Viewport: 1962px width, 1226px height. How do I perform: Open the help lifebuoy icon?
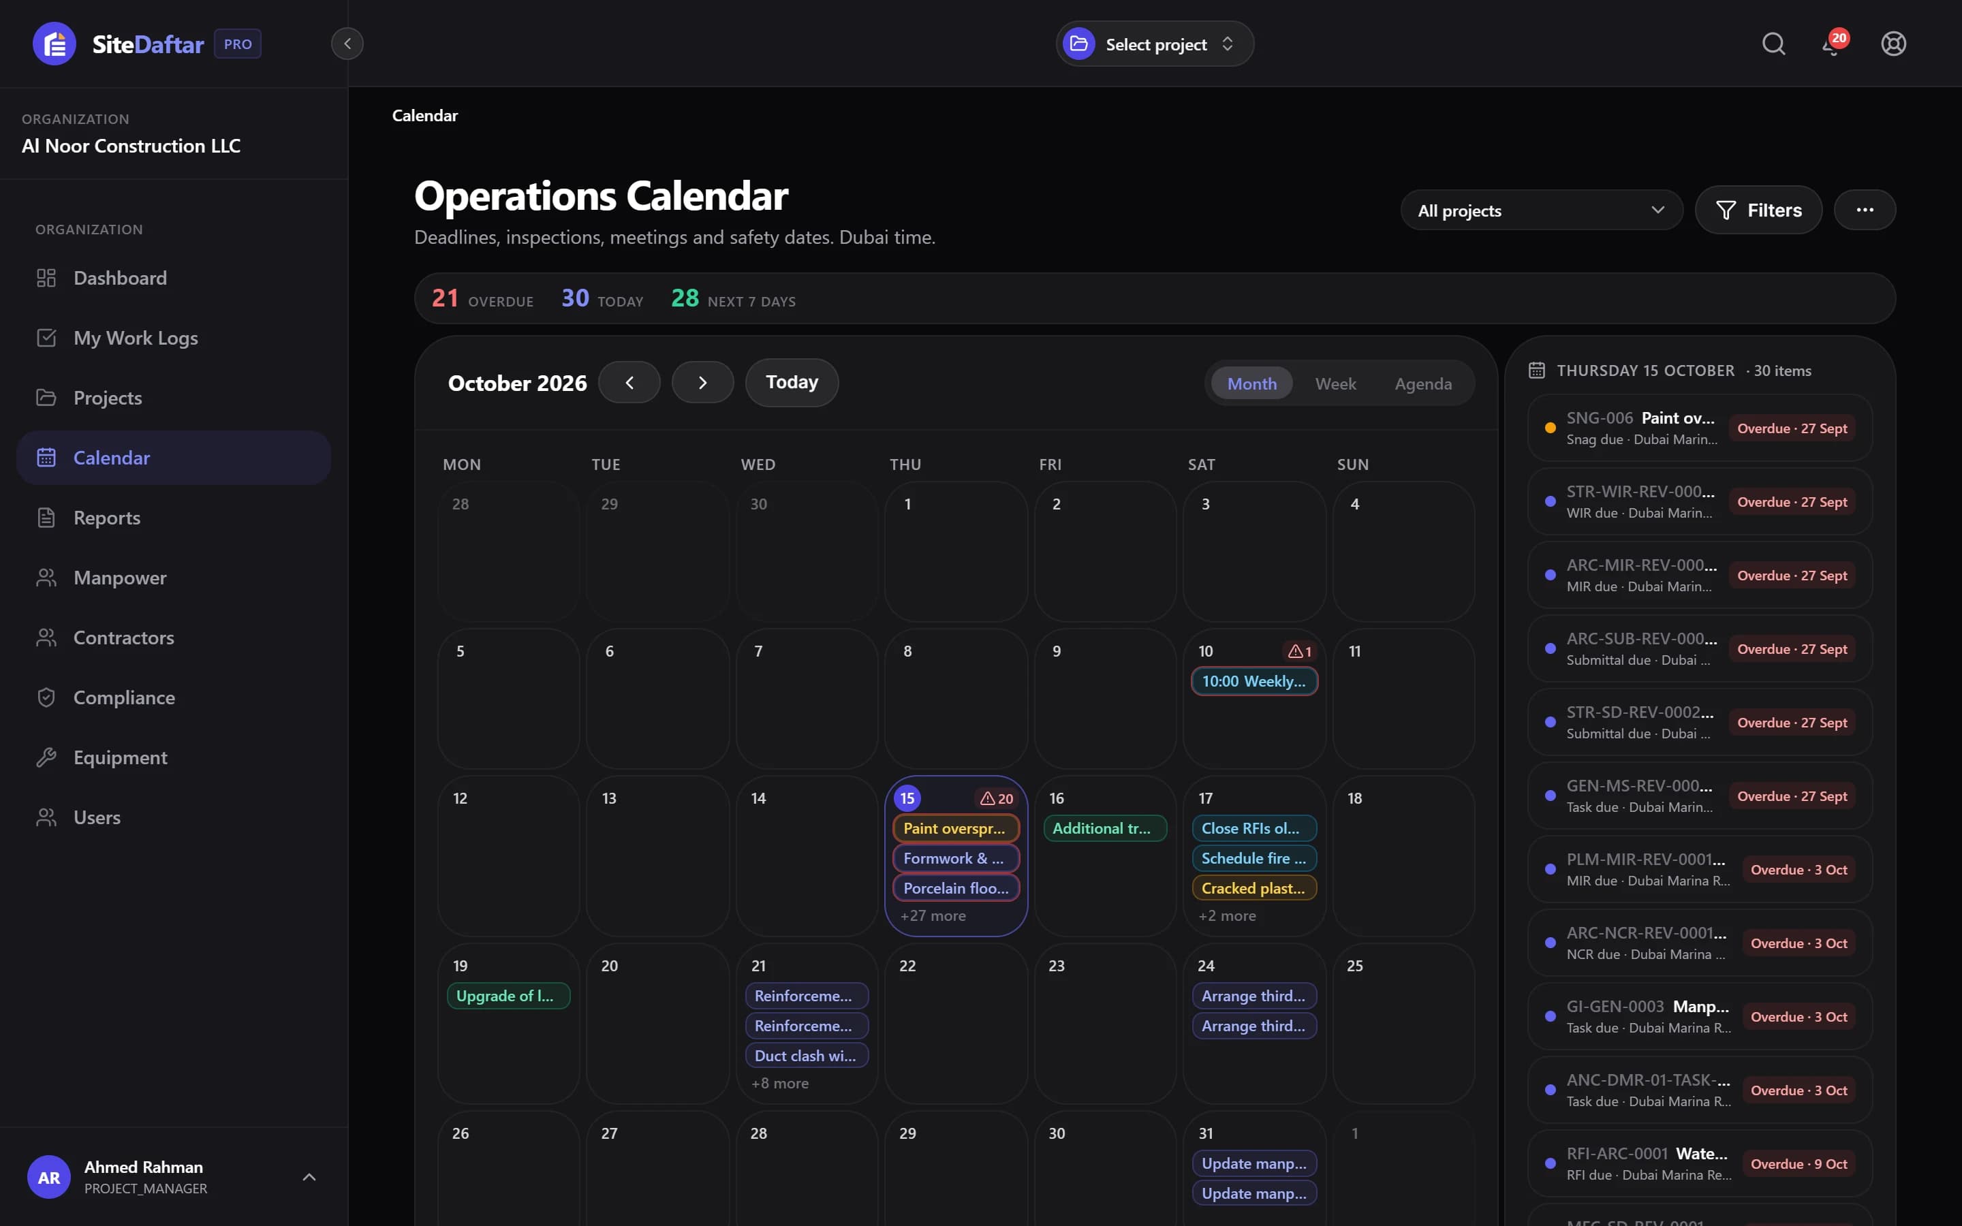(x=1893, y=44)
